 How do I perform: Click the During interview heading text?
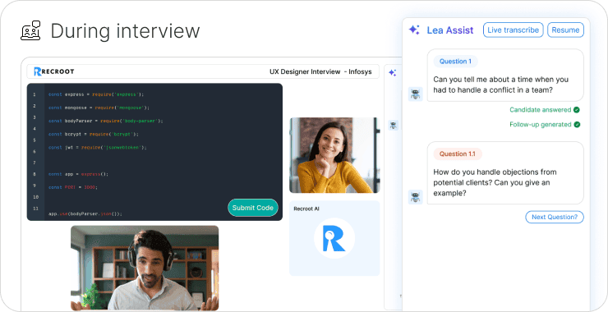coord(125,31)
